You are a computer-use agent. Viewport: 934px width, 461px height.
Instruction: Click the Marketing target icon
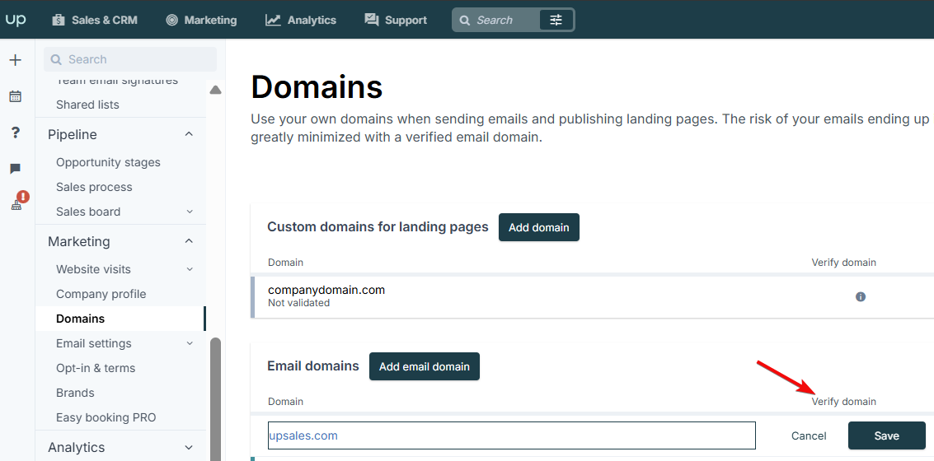(172, 20)
